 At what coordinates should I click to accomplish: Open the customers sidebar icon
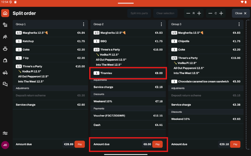5,37
